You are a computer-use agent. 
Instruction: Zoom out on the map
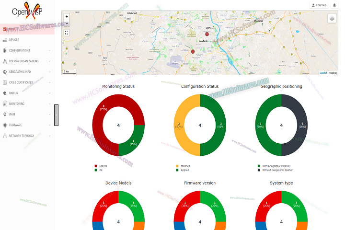(67, 23)
